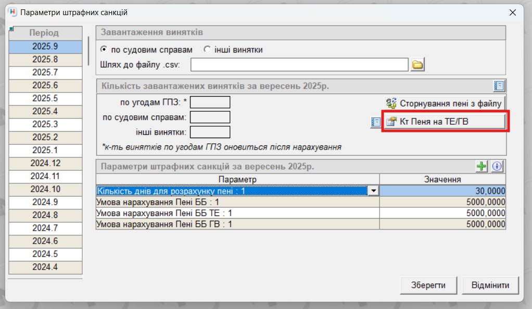532x309 pixels.
Task: Select the 'по судовим справам' radio button
Action: (104, 50)
